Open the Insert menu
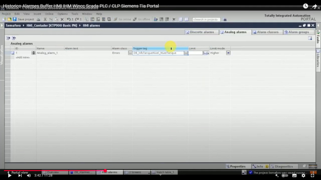This screenshot has height=180, width=321. [37, 14]
